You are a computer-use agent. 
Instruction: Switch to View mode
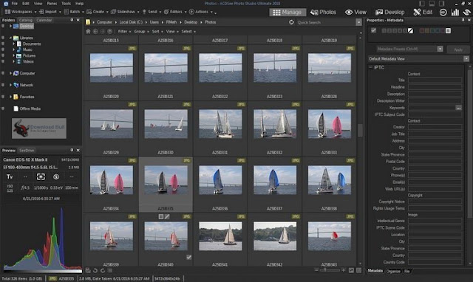pos(355,12)
